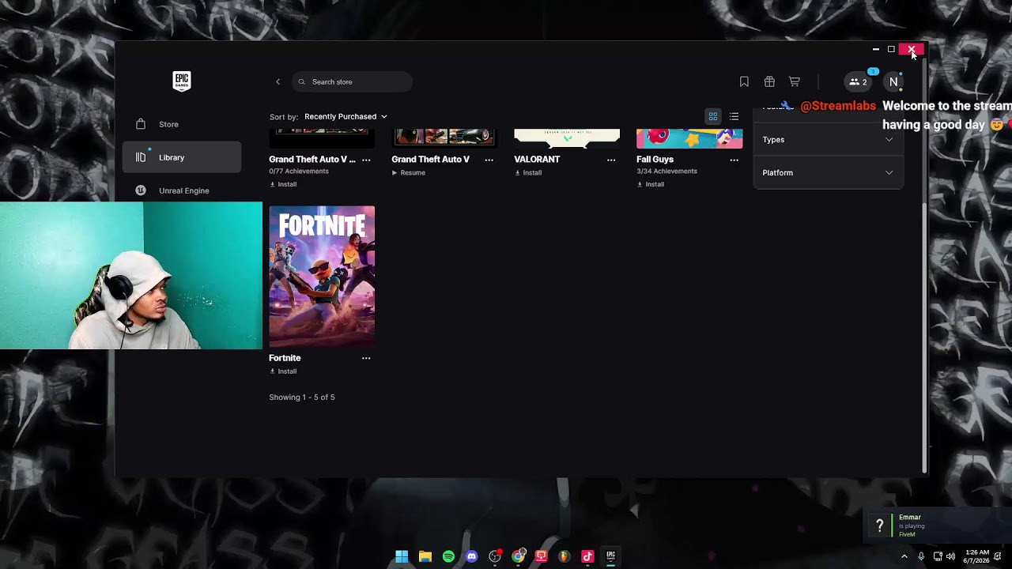Open FL Studio from taskbar

pyautogui.click(x=564, y=556)
